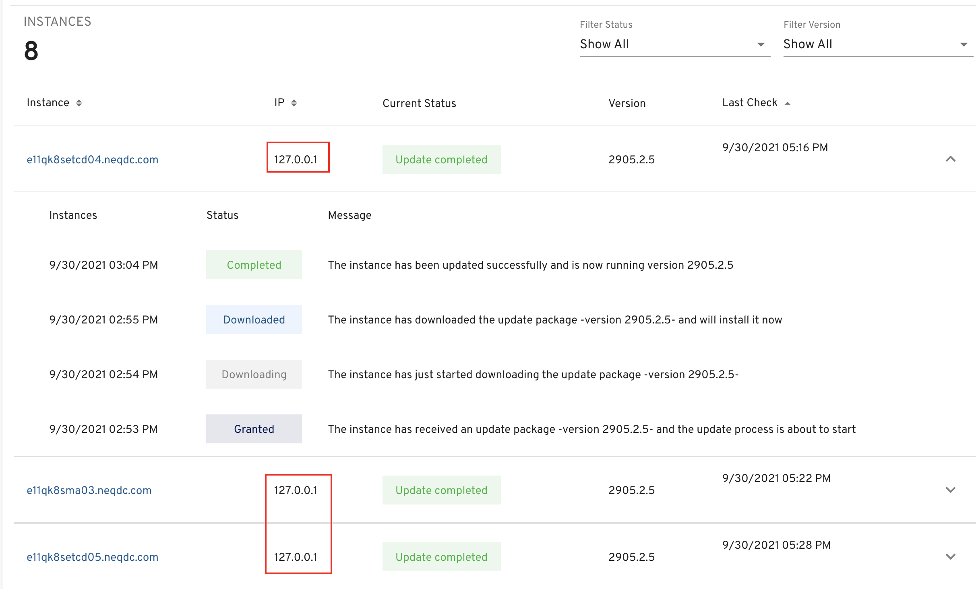Open e11qk8setcd05.neqdc.com instance link

pyautogui.click(x=92, y=557)
